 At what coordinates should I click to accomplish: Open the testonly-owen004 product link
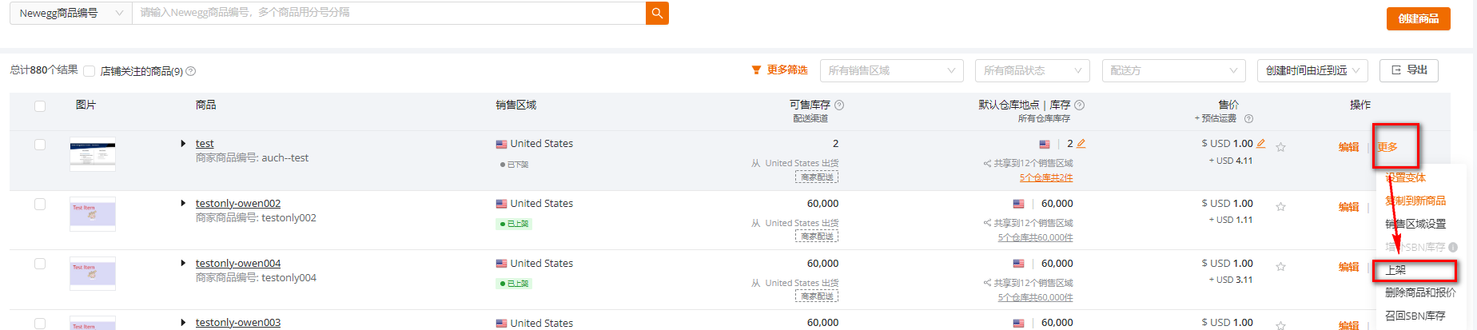tap(238, 263)
